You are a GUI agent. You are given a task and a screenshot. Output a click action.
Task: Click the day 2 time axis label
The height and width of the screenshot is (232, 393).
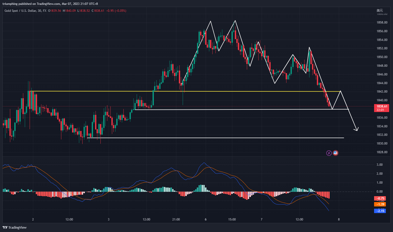click(33, 219)
